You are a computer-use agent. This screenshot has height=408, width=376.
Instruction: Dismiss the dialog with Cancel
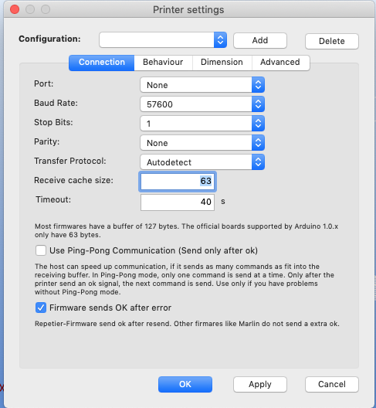[x=332, y=384]
